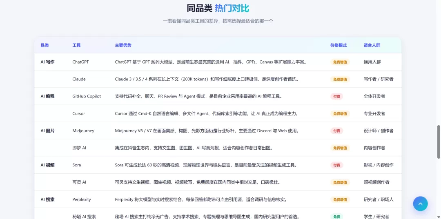Click the 免费增值 badge in Perplexity row
Screen dimensions: 441x219
click(x=340, y=199)
